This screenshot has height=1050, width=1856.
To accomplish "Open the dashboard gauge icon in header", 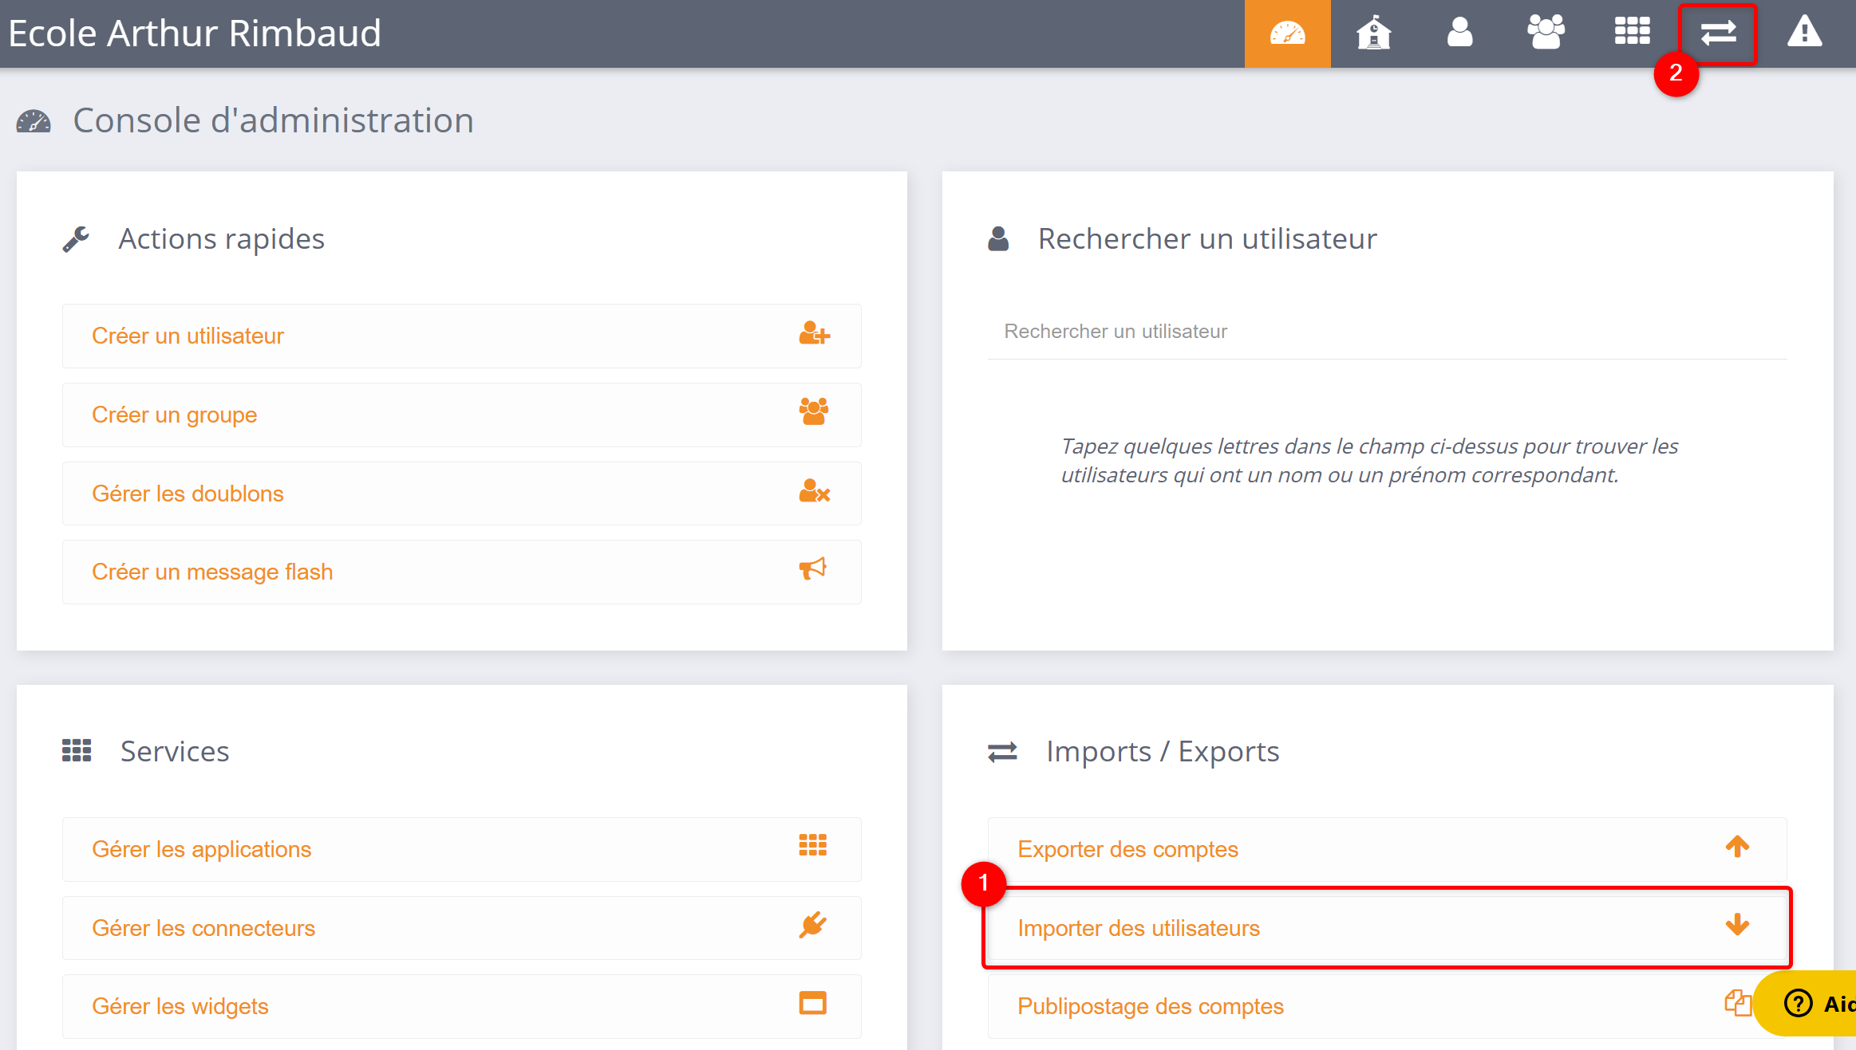I will pos(1287,33).
